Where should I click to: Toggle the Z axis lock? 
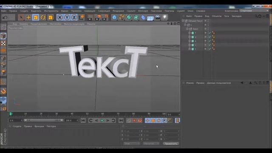click(74, 17)
